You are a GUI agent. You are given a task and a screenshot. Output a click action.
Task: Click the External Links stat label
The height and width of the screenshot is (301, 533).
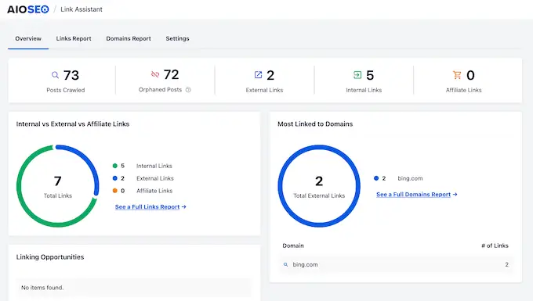pyautogui.click(x=264, y=90)
